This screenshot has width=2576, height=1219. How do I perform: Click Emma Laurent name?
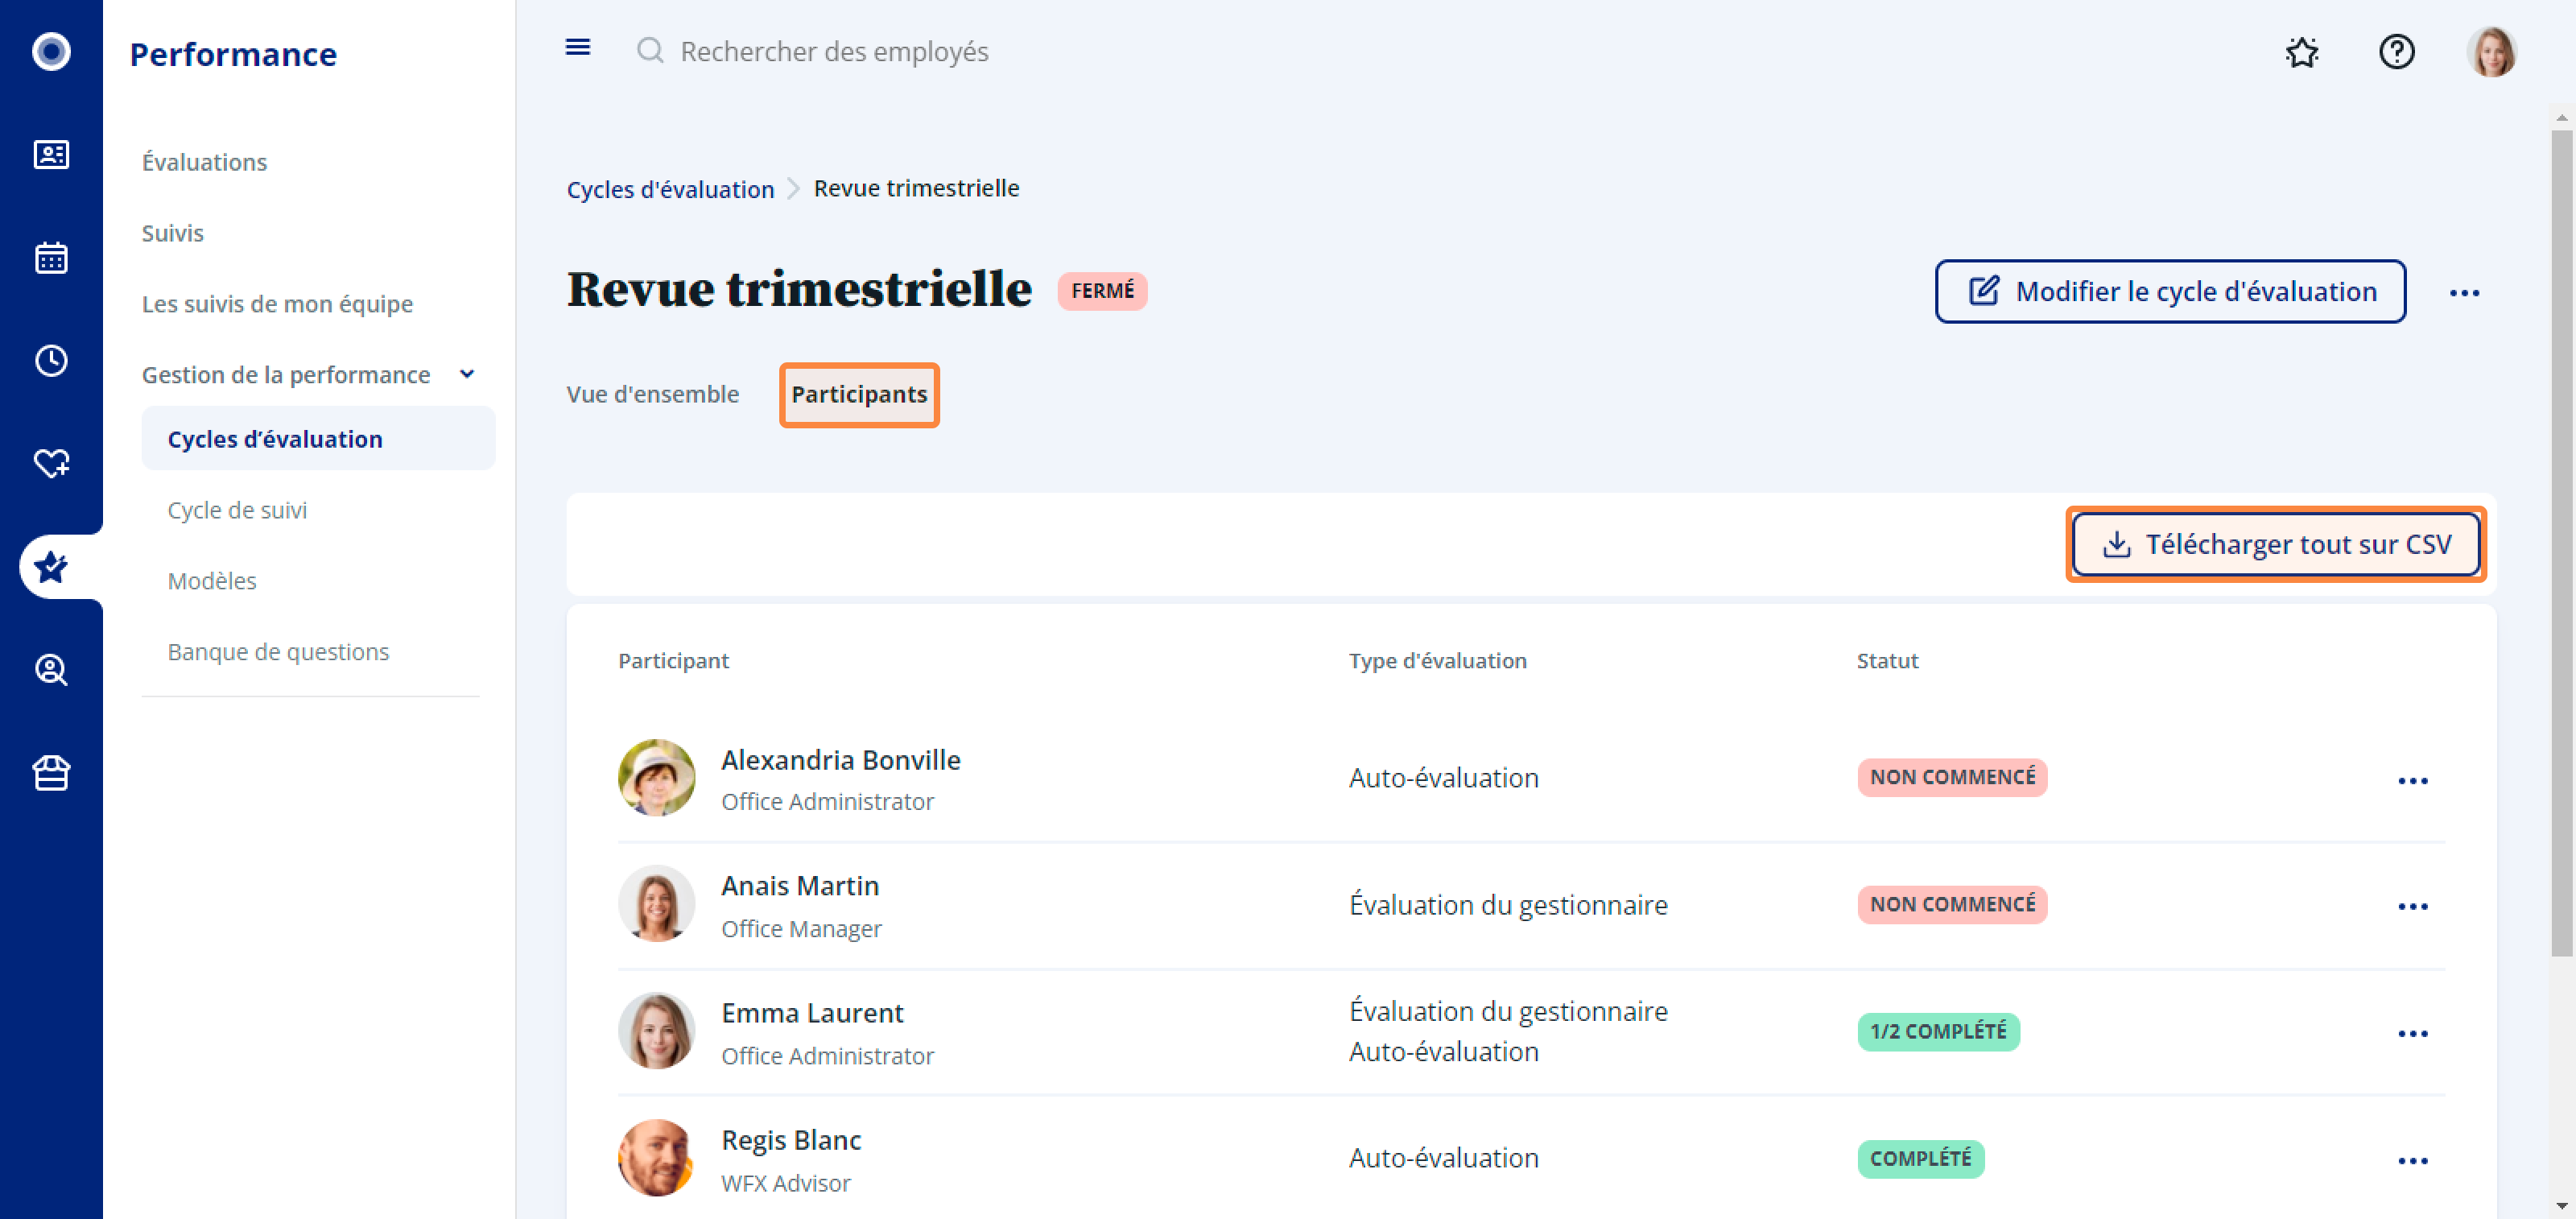[812, 1013]
